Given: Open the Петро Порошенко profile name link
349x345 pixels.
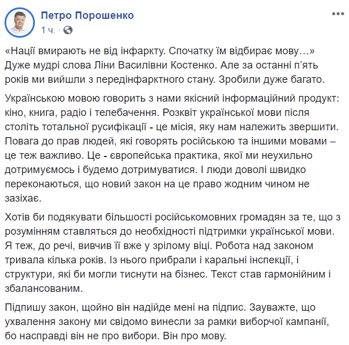Looking at the screenshot, I should (88, 15).
